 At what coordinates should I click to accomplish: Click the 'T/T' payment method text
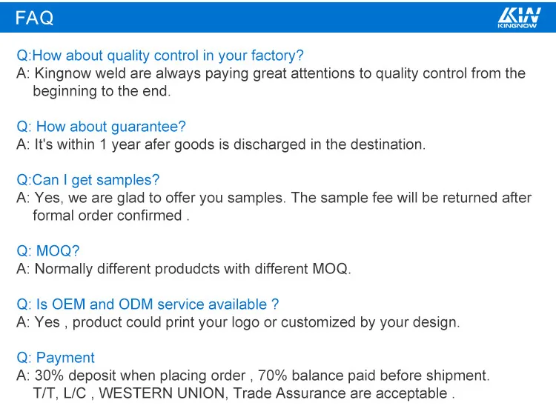pos(43,393)
